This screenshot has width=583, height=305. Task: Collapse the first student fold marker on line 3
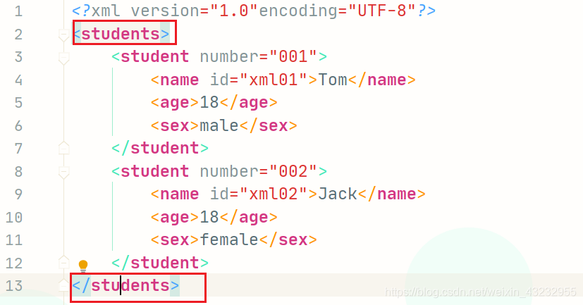pyautogui.click(x=63, y=58)
